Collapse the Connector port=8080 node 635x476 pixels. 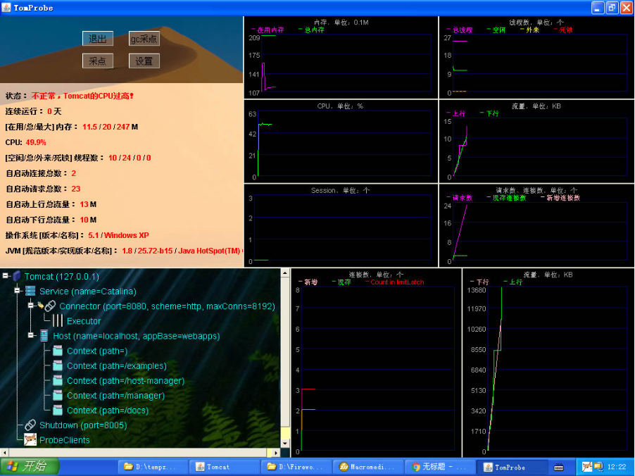coord(31,306)
